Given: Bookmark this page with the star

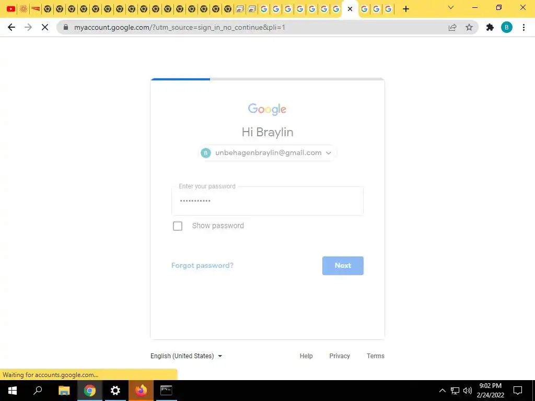Looking at the screenshot, I should coord(469,27).
